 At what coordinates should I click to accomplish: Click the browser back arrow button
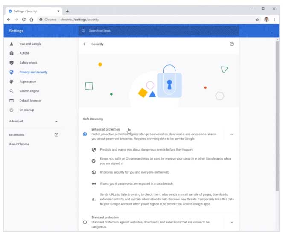coord(9,20)
